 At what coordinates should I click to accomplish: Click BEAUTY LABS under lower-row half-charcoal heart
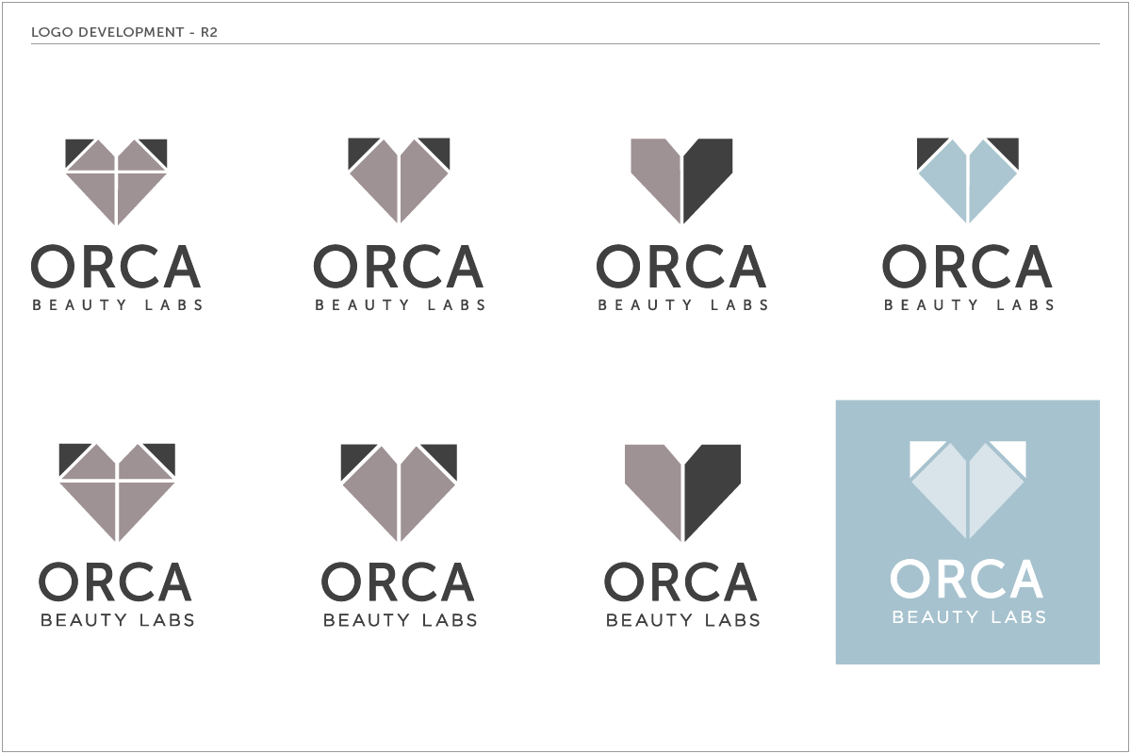click(x=683, y=620)
